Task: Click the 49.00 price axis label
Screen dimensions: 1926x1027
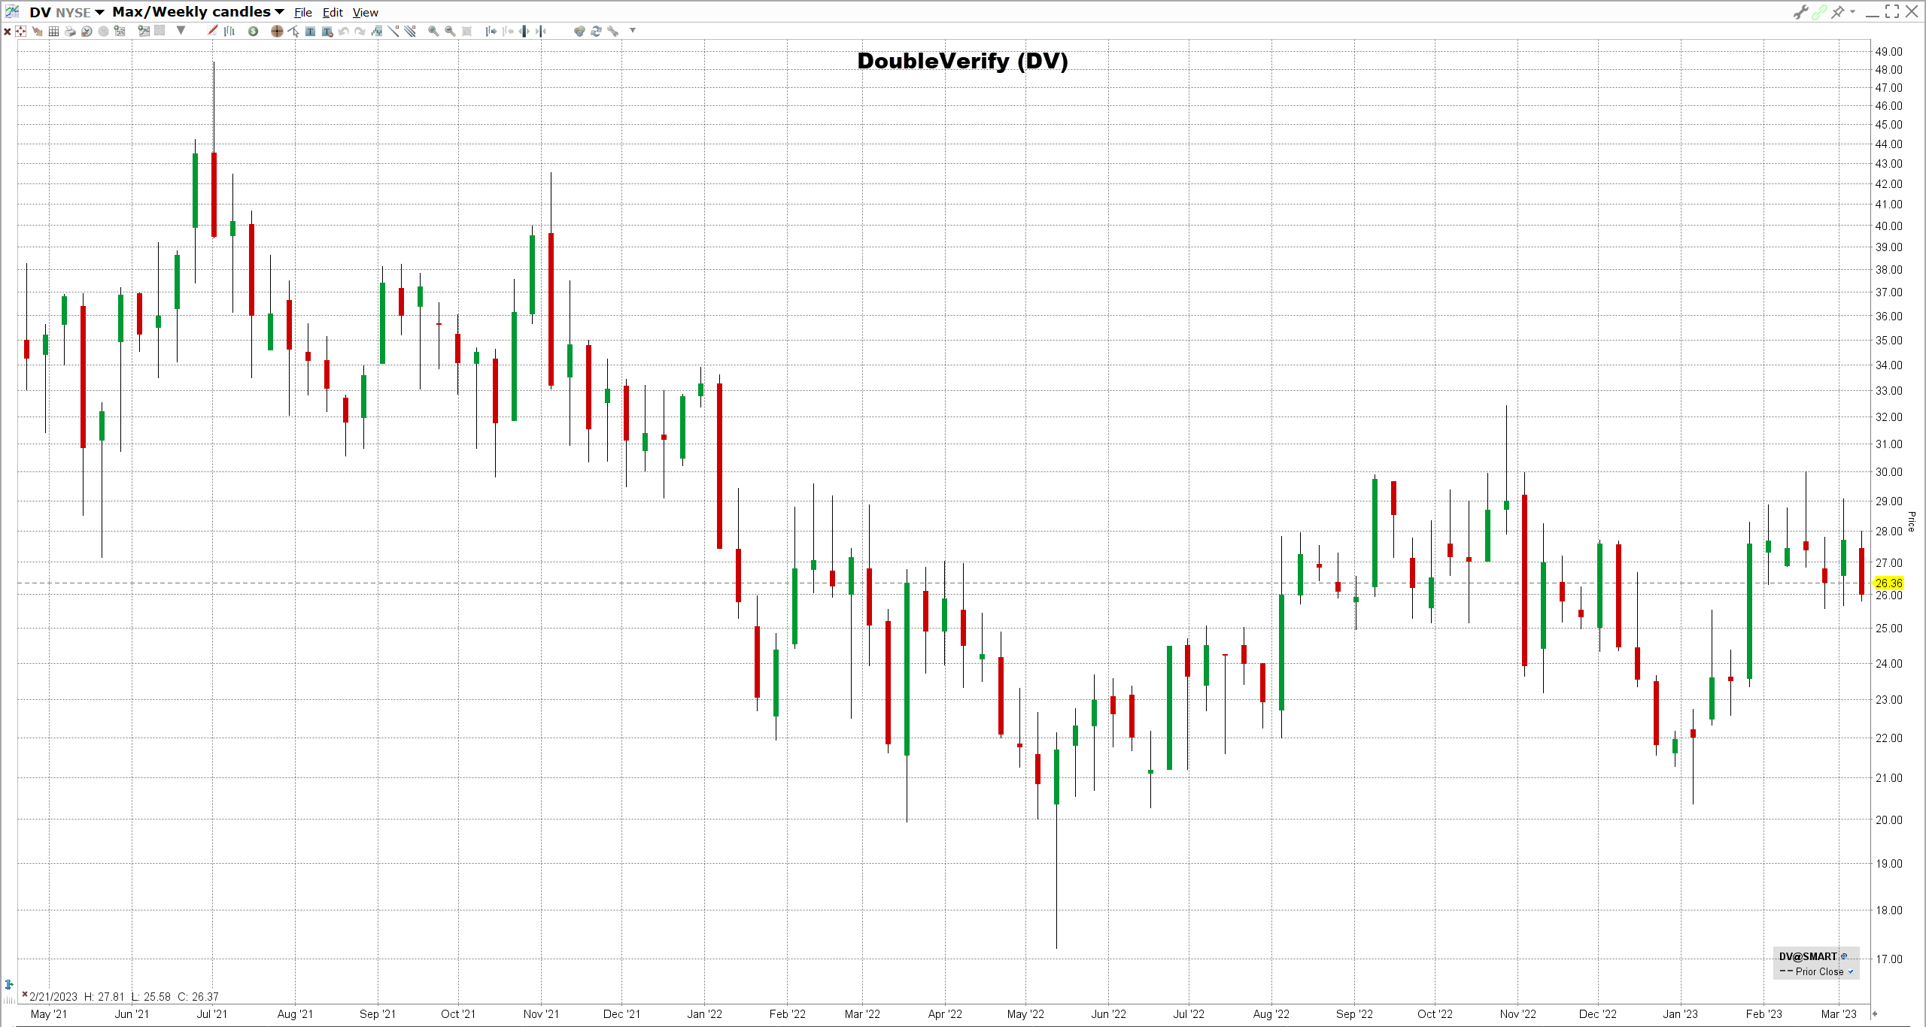Action: click(1888, 52)
